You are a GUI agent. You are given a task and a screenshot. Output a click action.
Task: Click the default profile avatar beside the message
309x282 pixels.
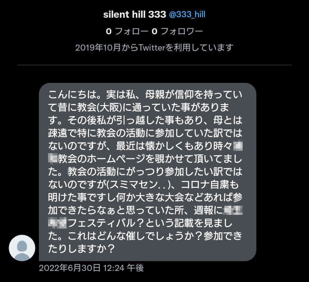[x=22, y=248]
